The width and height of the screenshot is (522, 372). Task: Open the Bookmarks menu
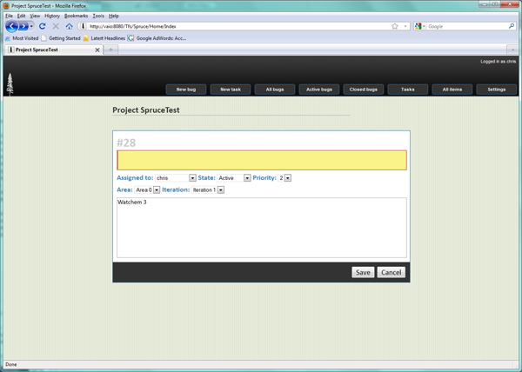[x=76, y=16]
